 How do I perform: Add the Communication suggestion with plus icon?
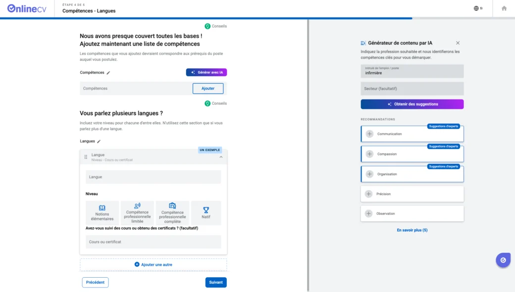click(x=369, y=134)
